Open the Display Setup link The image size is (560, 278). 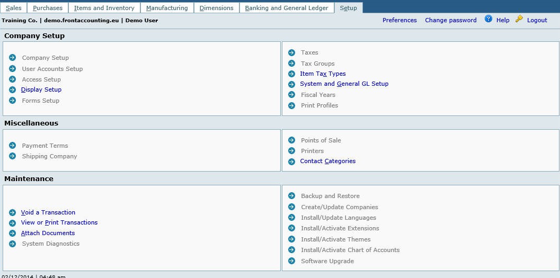tap(41, 89)
